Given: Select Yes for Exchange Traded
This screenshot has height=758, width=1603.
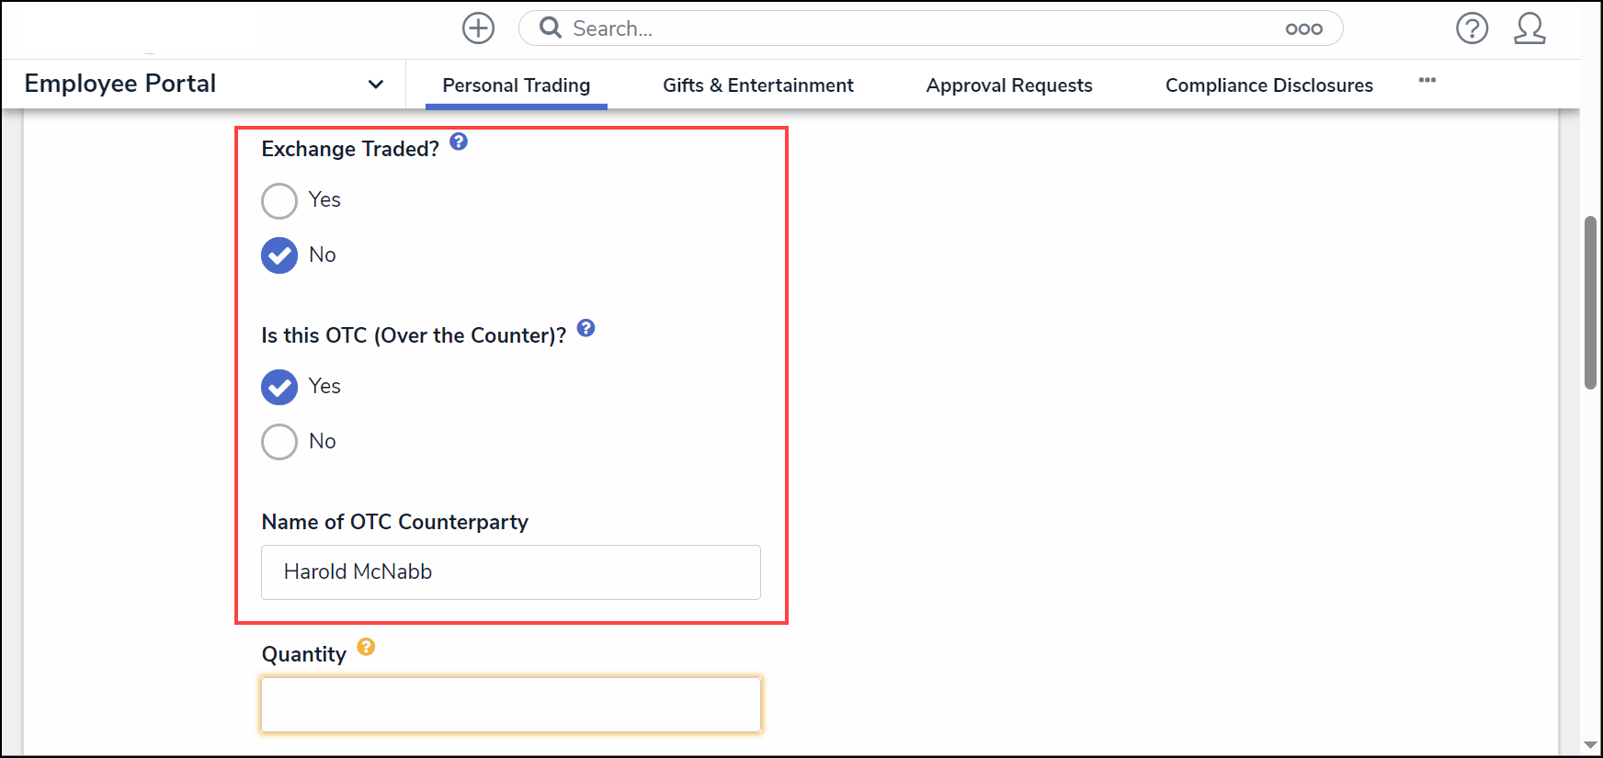Looking at the screenshot, I should point(279,200).
